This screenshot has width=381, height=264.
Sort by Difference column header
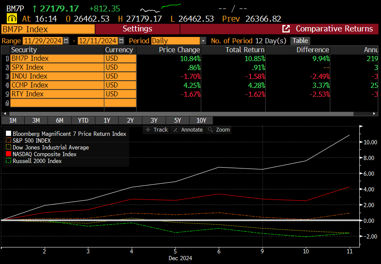click(x=313, y=50)
